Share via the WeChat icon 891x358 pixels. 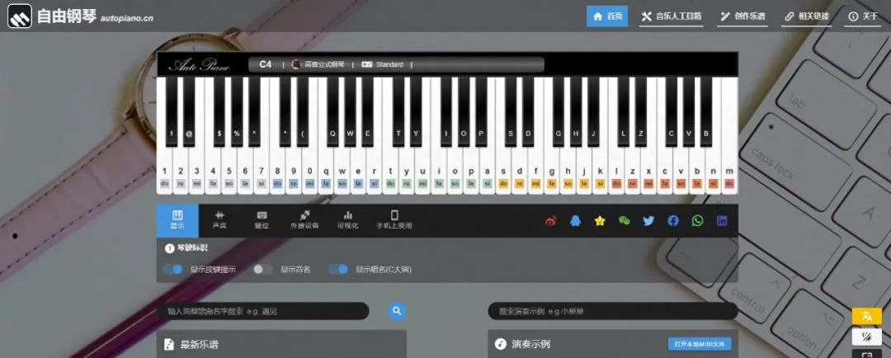(625, 221)
